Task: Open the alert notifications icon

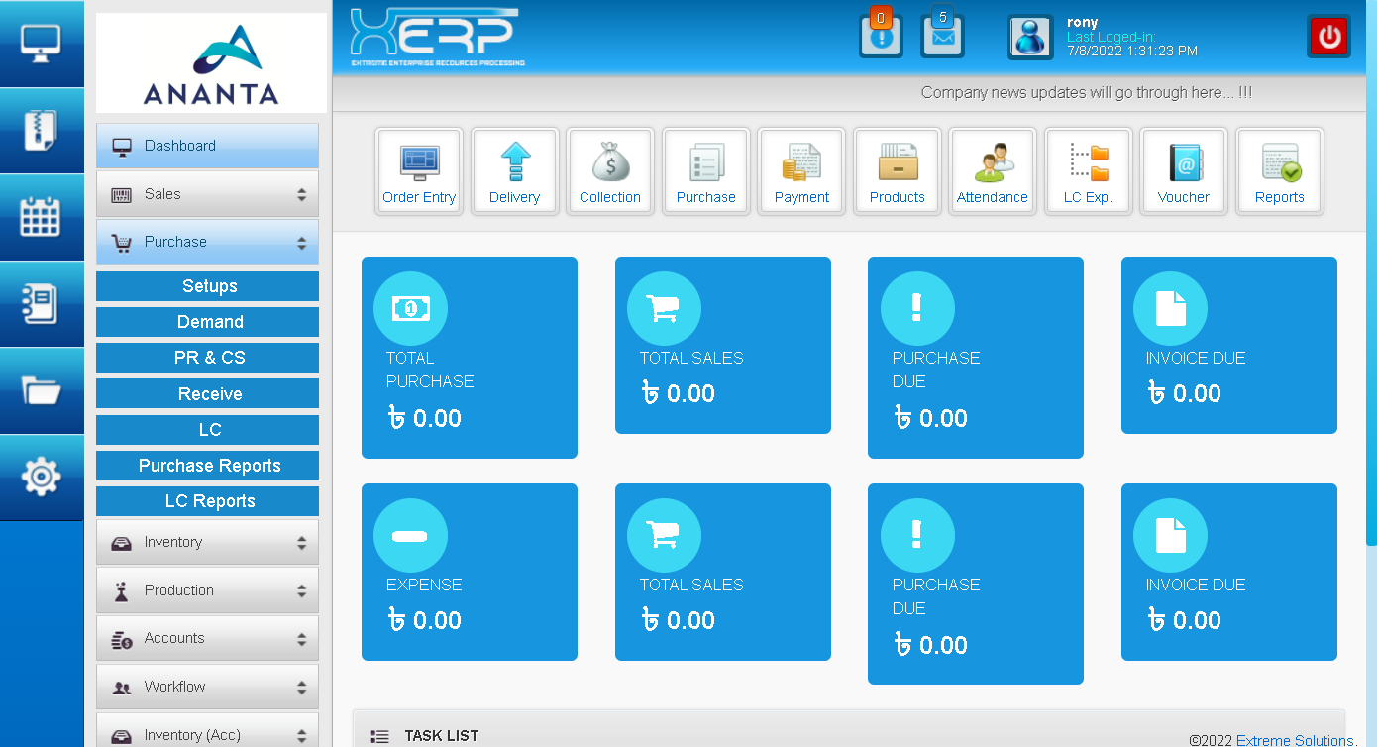Action: coord(881,37)
